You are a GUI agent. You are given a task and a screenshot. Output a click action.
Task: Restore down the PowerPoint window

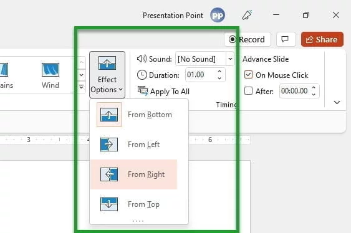click(305, 15)
